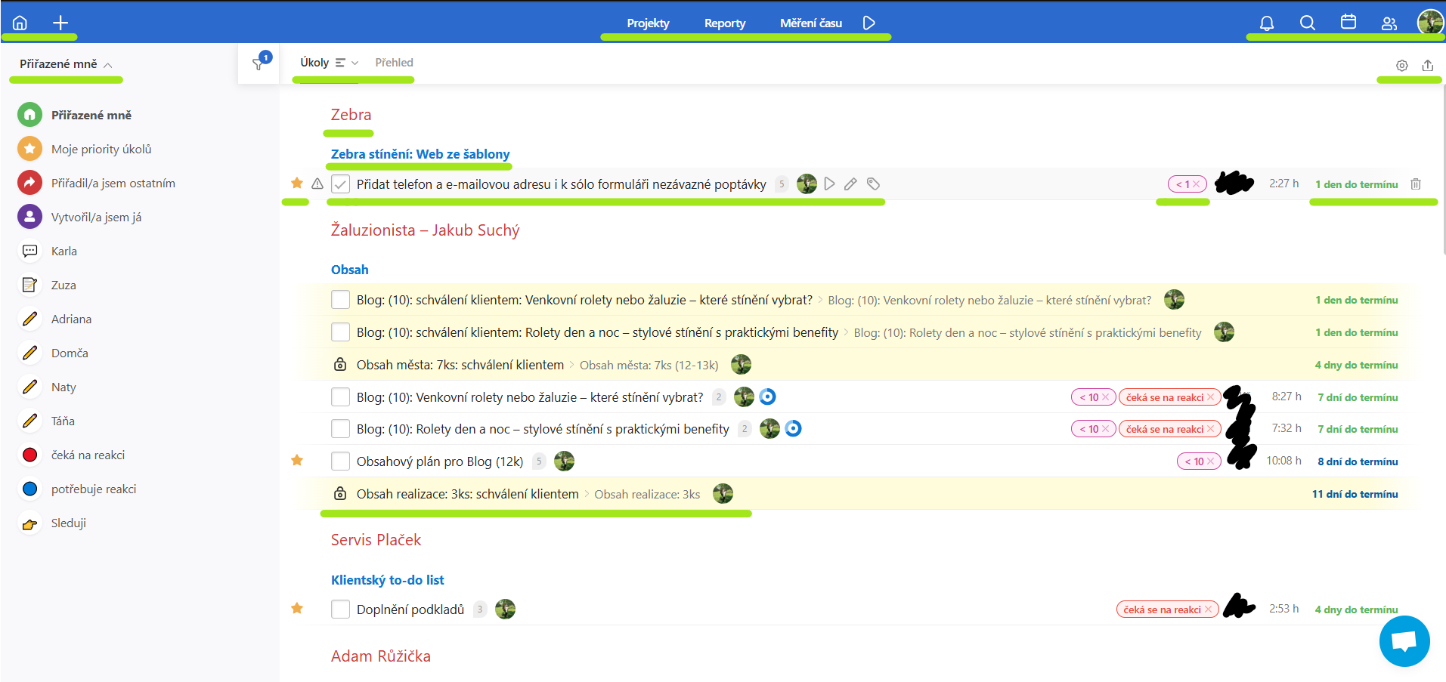Select red 'čeká na reakci' sidebar label
1446x682 pixels.
pyautogui.click(x=88, y=455)
